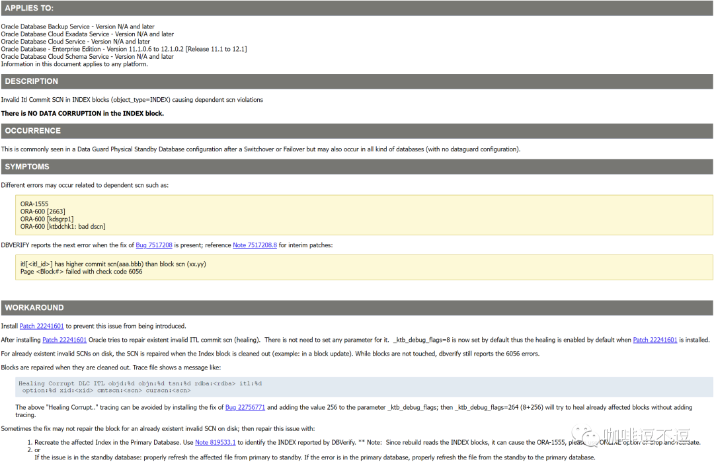Screen dimensions: 714x468
Task: Click the SYMPTOMS section header
Action: click(357, 167)
